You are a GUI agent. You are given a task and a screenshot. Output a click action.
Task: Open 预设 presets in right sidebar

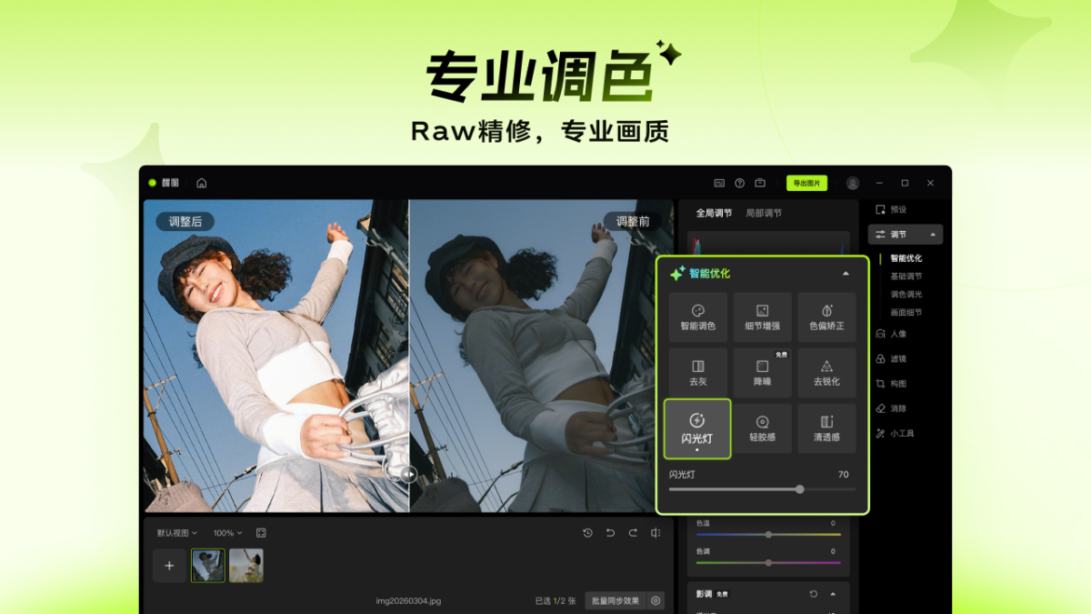[891, 209]
